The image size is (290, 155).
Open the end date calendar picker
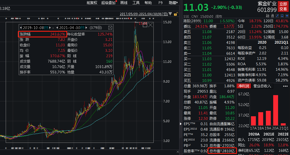tap(82, 28)
